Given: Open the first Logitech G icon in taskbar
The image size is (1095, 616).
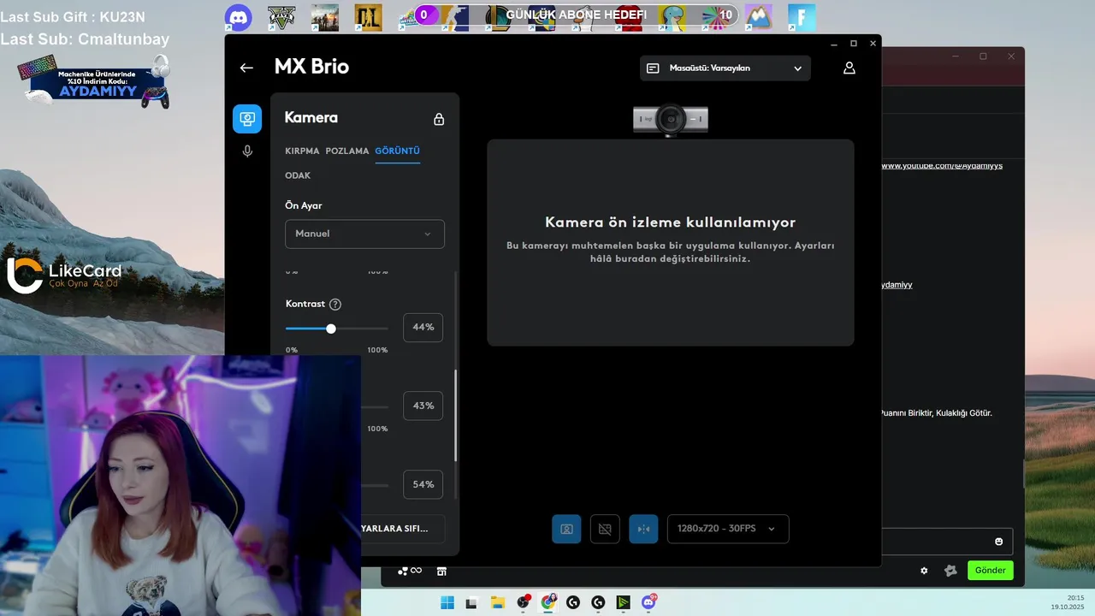Looking at the screenshot, I should [573, 602].
